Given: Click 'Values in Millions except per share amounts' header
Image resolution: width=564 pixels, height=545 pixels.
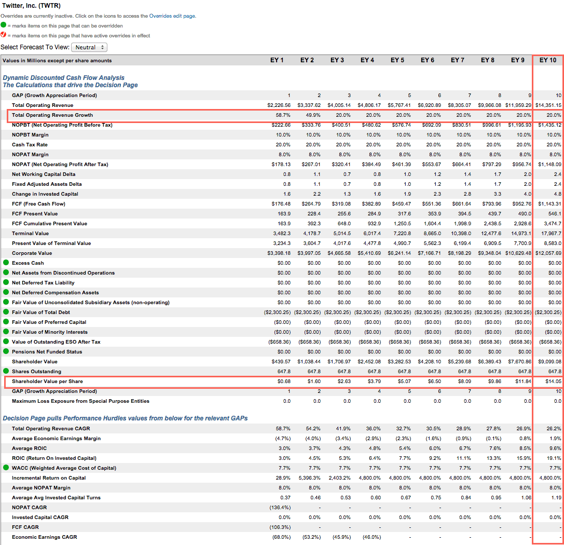Looking at the screenshot, I should 57,60.
